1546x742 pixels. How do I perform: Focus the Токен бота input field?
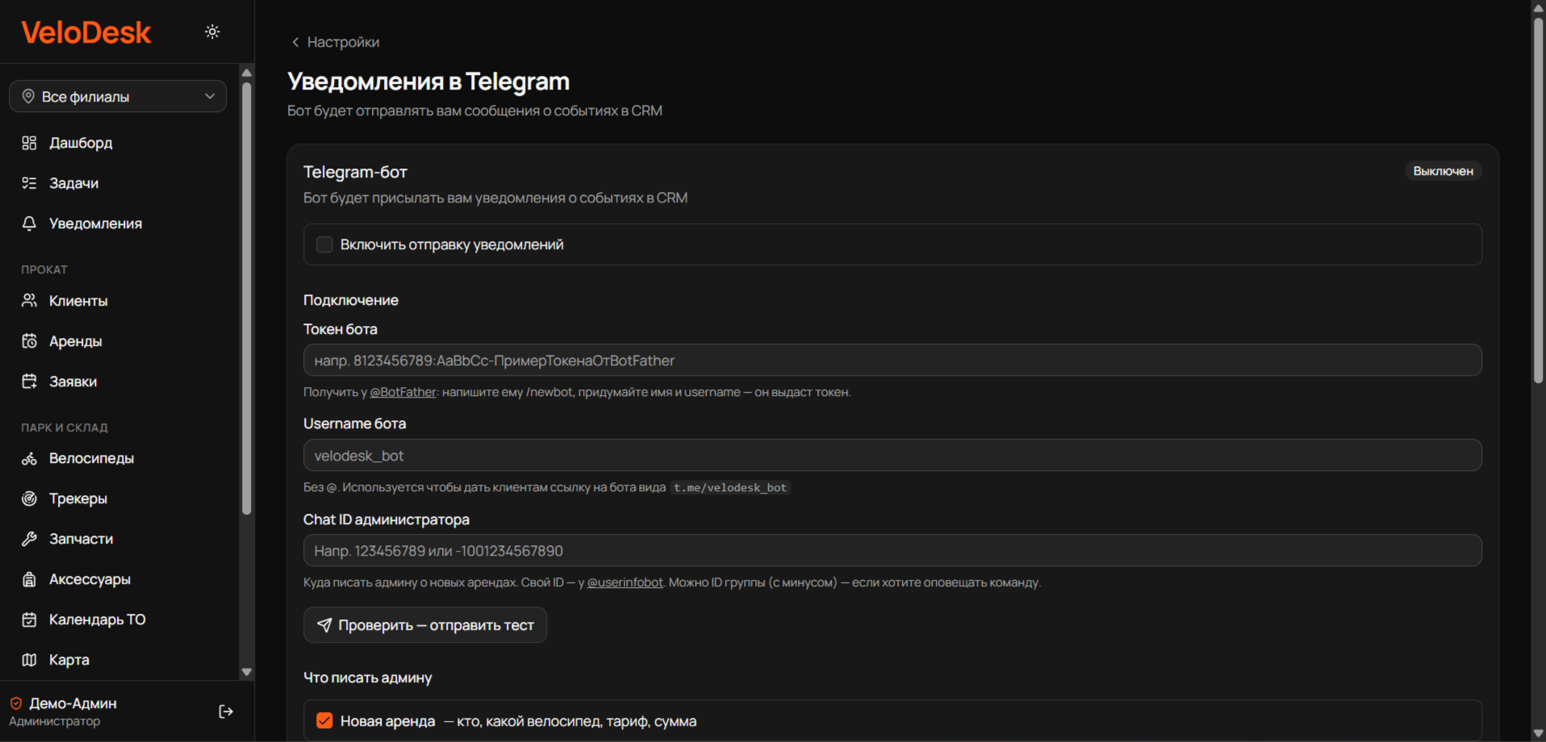pyautogui.click(x=892, y=361)
